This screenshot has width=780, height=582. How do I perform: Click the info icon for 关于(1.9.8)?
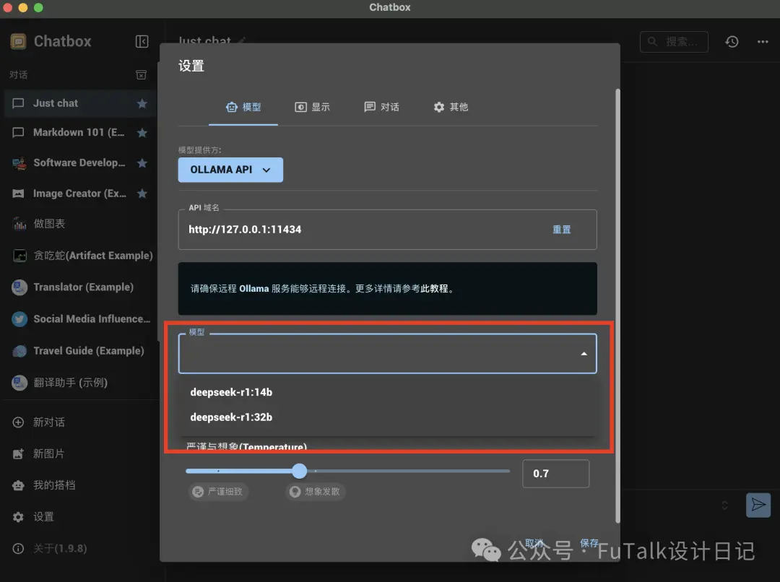pos(18,549)
